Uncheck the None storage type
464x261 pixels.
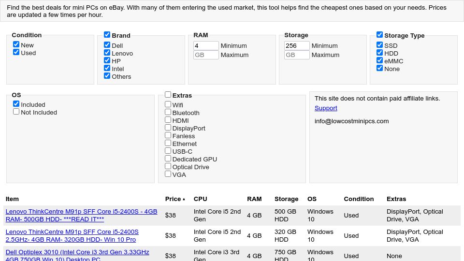[380, 68]
